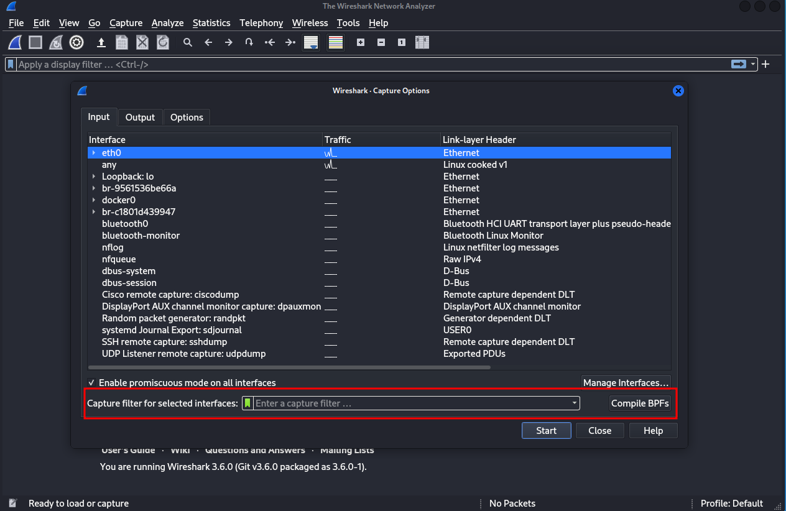Expand the br-9561536be66a interface row

tap(94, 188)
